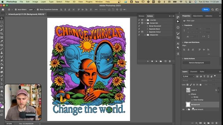
Task: Open the Glyphs panel icon in the dock
Action: [x=178, y=54]
